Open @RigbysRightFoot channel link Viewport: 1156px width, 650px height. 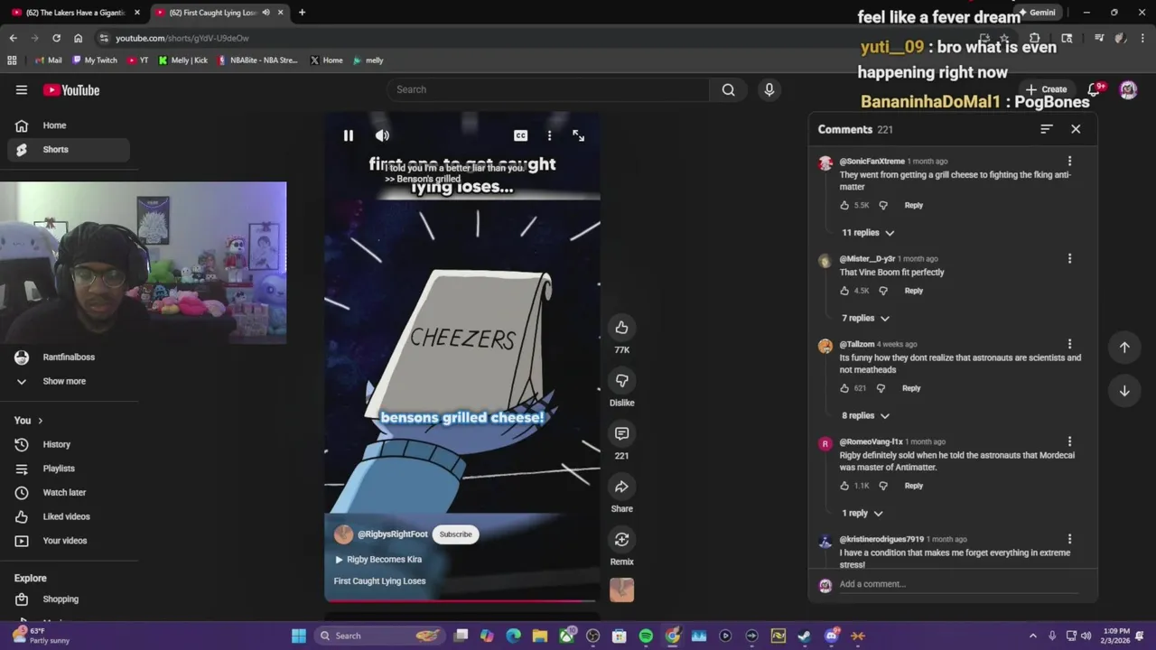click(392, 534)
